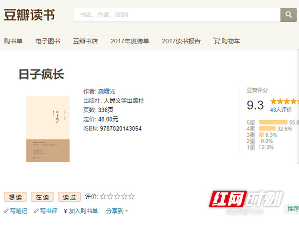The image size is (299, 225).
Task: Click the pencil icon beside 写书评
Action: point(36,211)
